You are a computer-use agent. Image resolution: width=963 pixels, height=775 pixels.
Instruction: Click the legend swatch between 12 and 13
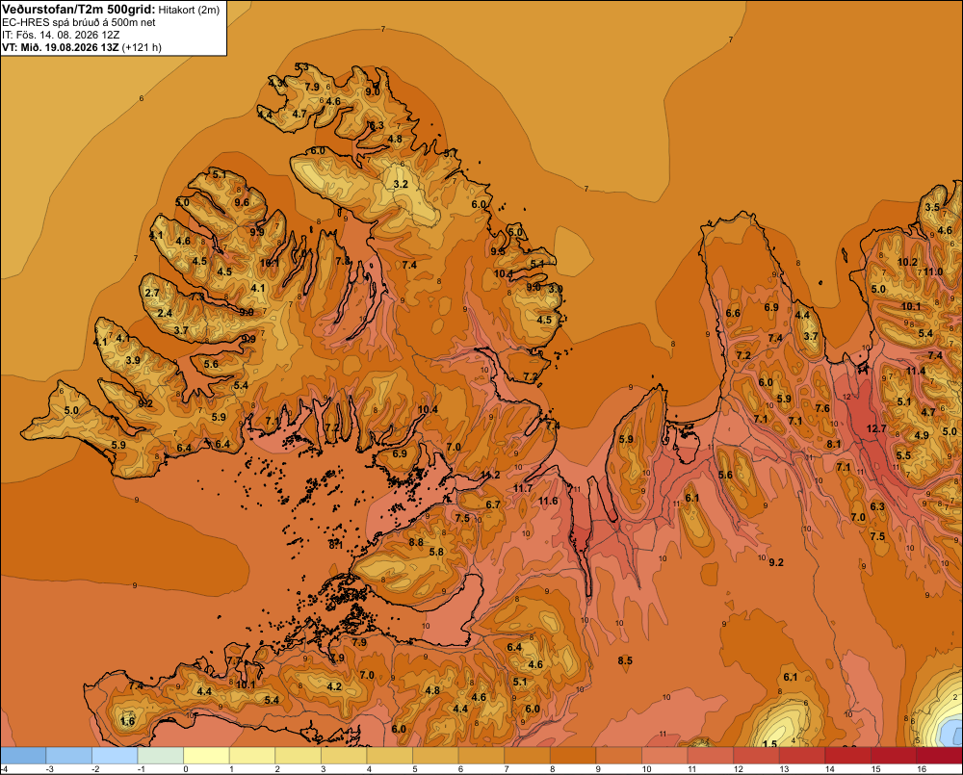pos(756,755)
